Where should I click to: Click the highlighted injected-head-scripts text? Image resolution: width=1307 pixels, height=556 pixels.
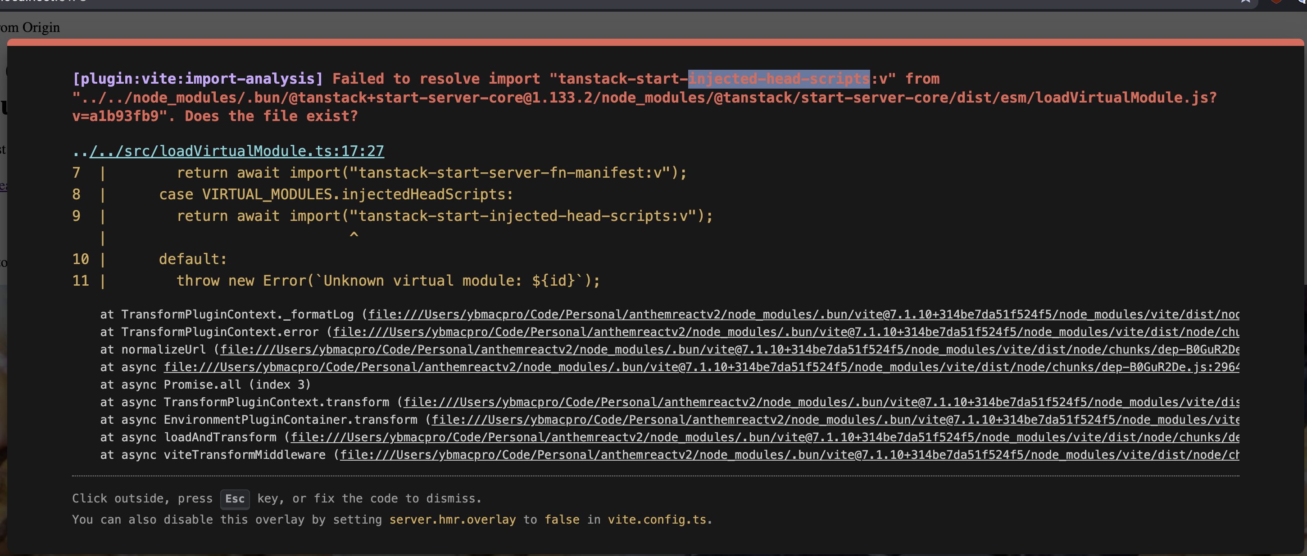(778, 79)
